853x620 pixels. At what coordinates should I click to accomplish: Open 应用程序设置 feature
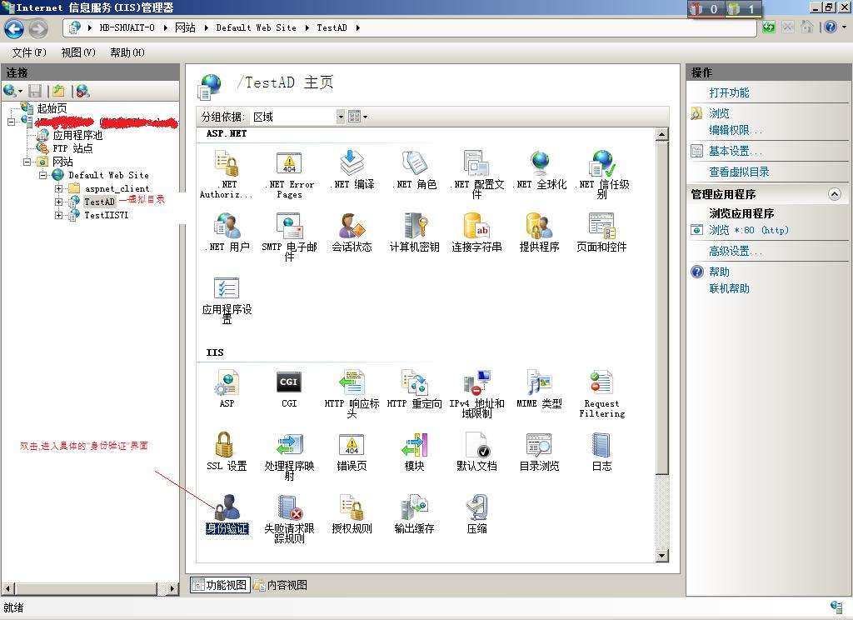click(x=227, y=299)
